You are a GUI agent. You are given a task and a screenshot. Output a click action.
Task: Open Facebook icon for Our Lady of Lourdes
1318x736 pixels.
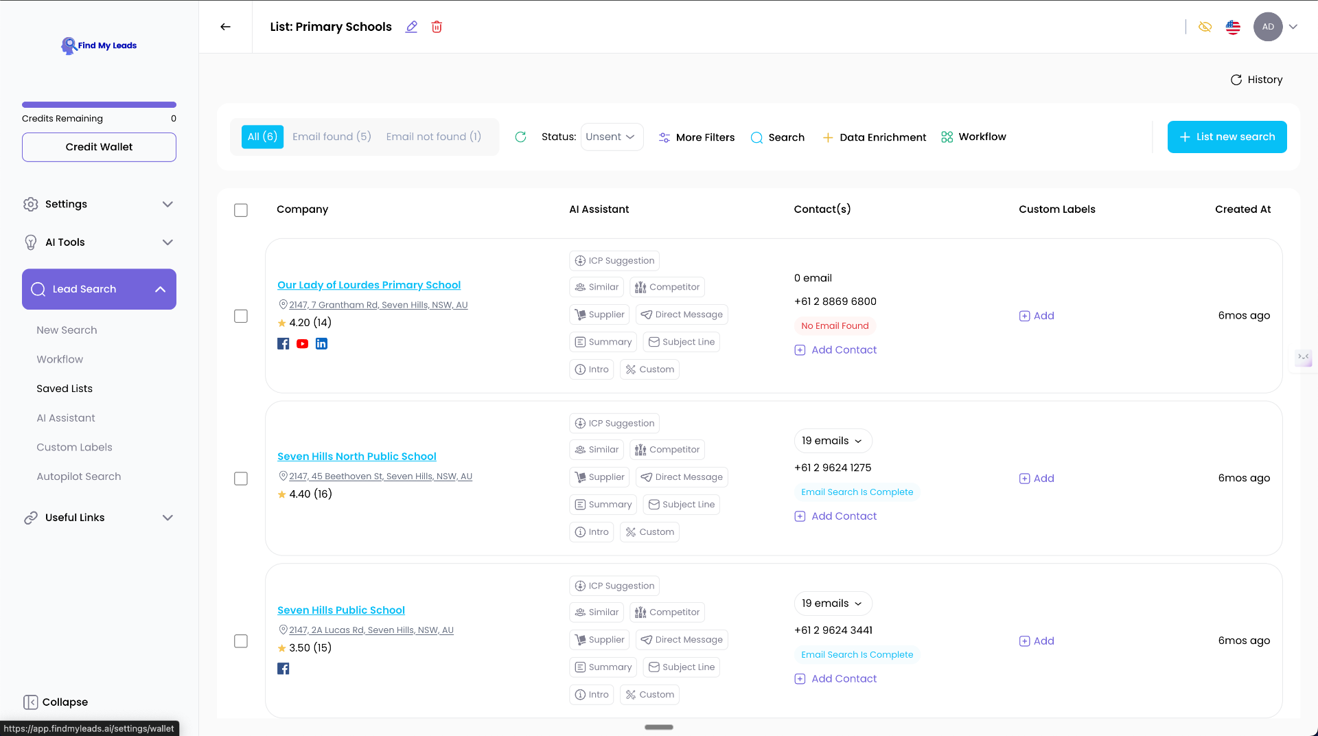click(x=283, y=344)
